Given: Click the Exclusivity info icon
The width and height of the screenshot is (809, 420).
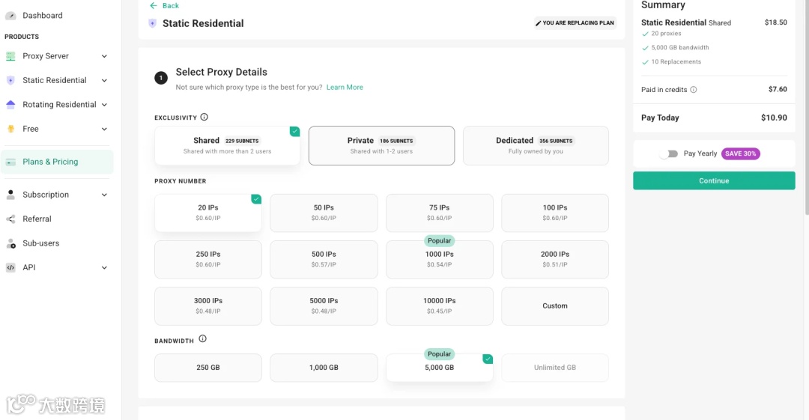Looking at the screenshot, I should pyautogui.click(x=204, y=118).
